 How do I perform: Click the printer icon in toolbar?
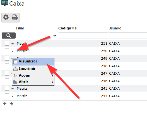[x=15, y=17]
